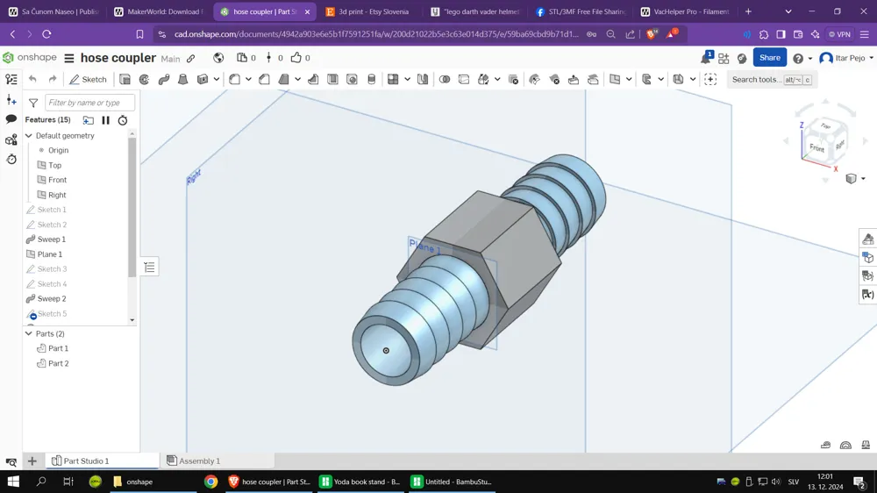The height and width of the screenshot is (493, 877).
Task: Open the Plane tool dropdown arrow
Action: click(629, 80)
